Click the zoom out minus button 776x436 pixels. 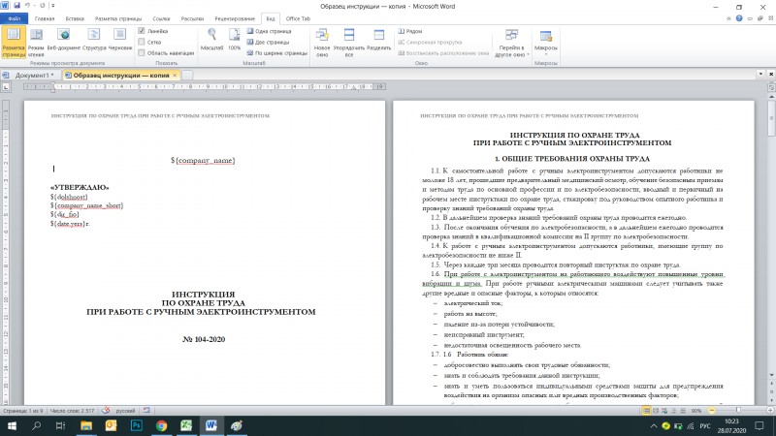click(711, 411)
